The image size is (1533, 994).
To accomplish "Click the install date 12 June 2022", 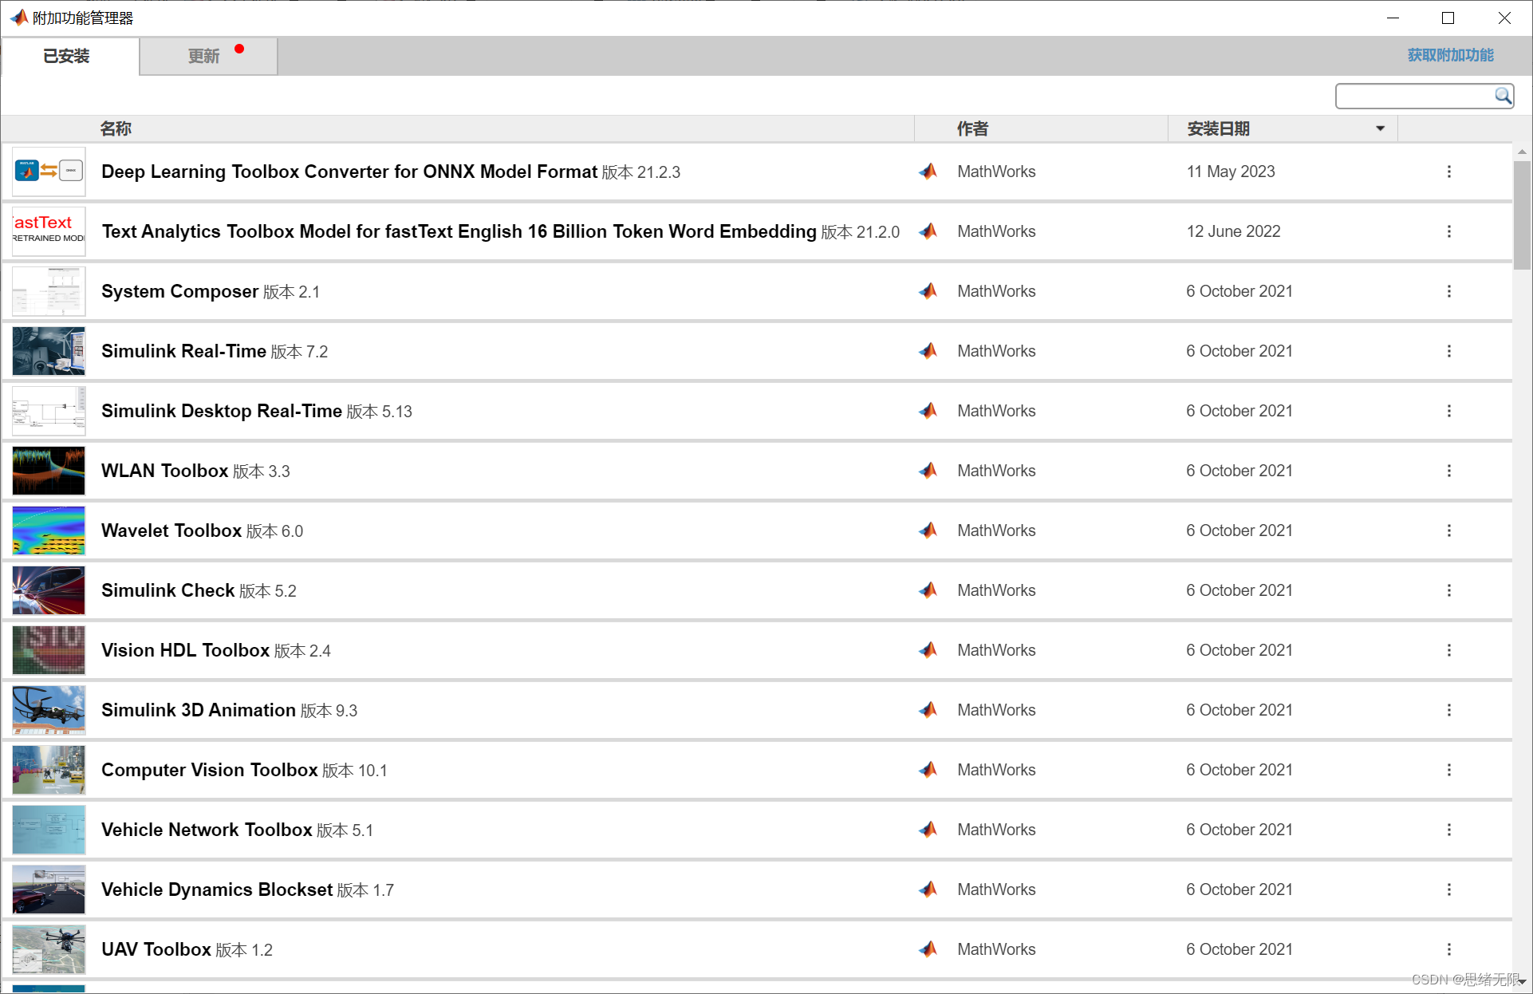I will [x=1233, y=231].
